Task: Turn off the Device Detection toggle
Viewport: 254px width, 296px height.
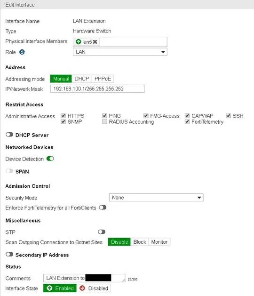Action: click(50, 159)
